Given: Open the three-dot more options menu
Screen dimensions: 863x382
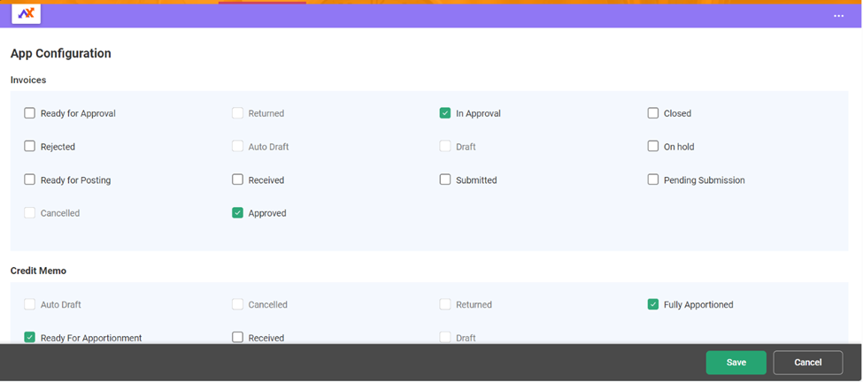Looking at the screenshot, I should click(838, 16).
